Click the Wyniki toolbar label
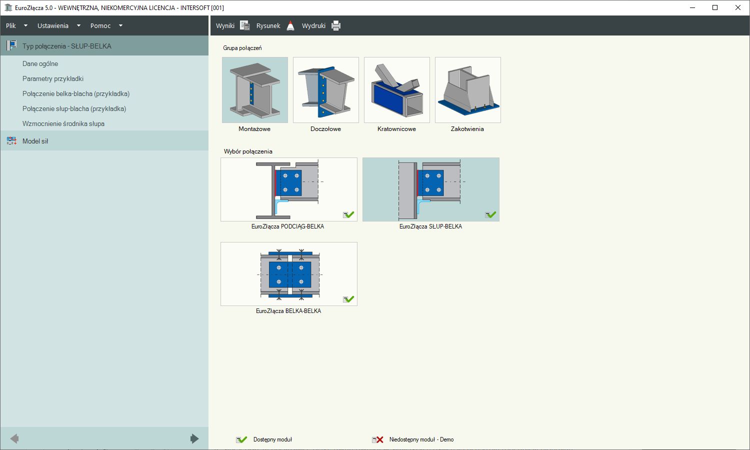The image size is (750, 450). (x=225, y=25)
